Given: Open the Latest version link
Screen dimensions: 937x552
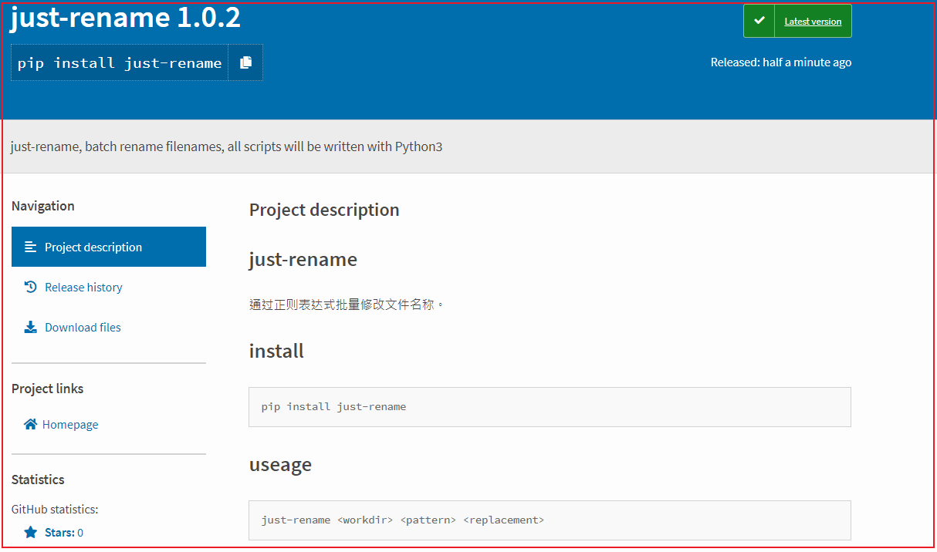Looking at the screenshot, I should 813,22.
